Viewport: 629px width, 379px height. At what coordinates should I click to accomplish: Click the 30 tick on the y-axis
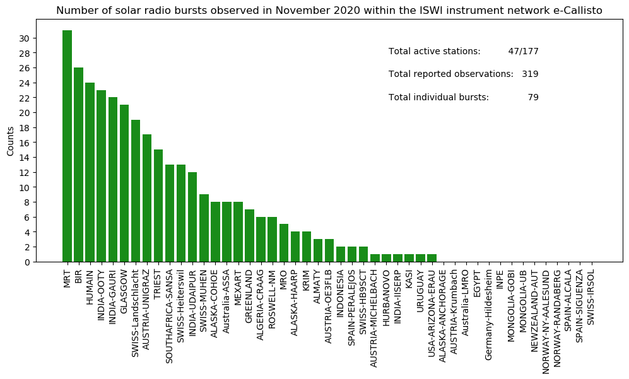pyautogui.click(x=24, y=38)
